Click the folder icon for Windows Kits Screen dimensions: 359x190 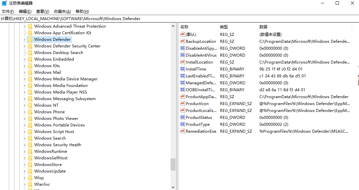[x=30, y=66]
